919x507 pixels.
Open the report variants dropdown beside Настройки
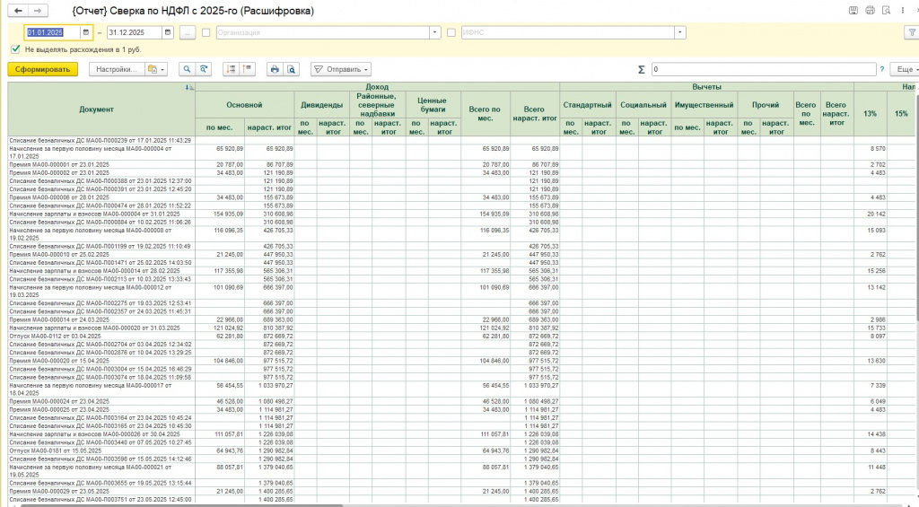click(155, 69)
